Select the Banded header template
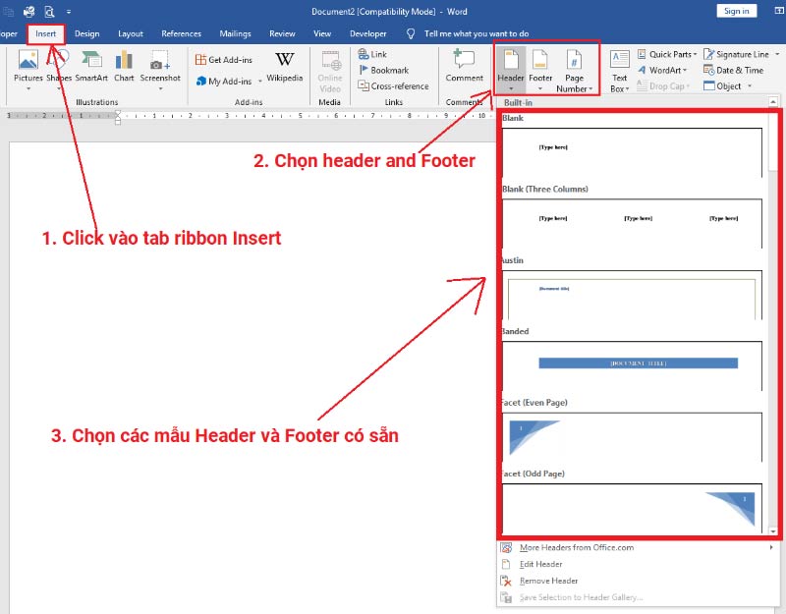The height and width of the screenshot is (614, 786). (632, 365)
